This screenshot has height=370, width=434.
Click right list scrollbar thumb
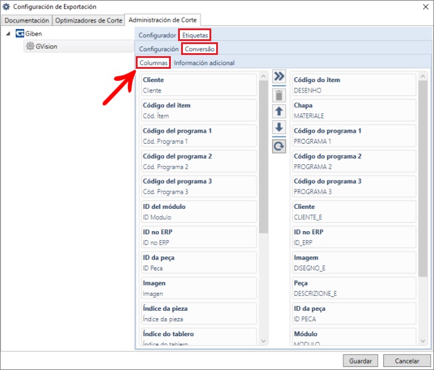click(423, 179)
